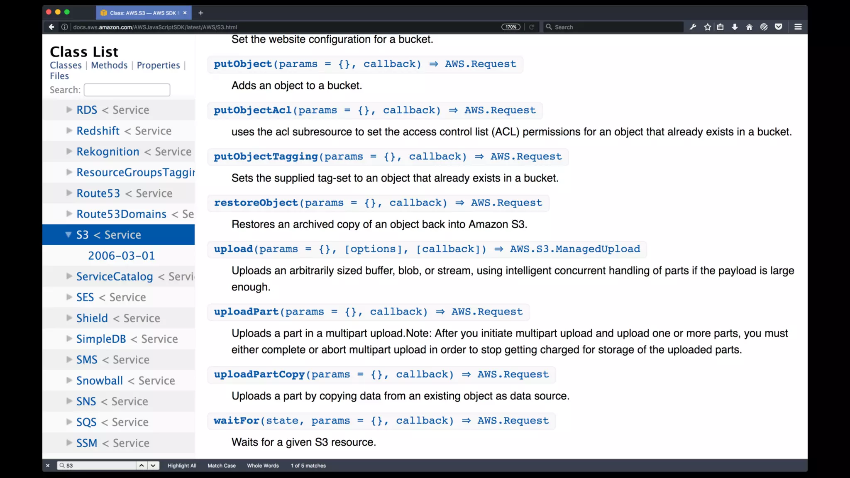
Task: Open the upload method link
Action: tap(233, 249)
